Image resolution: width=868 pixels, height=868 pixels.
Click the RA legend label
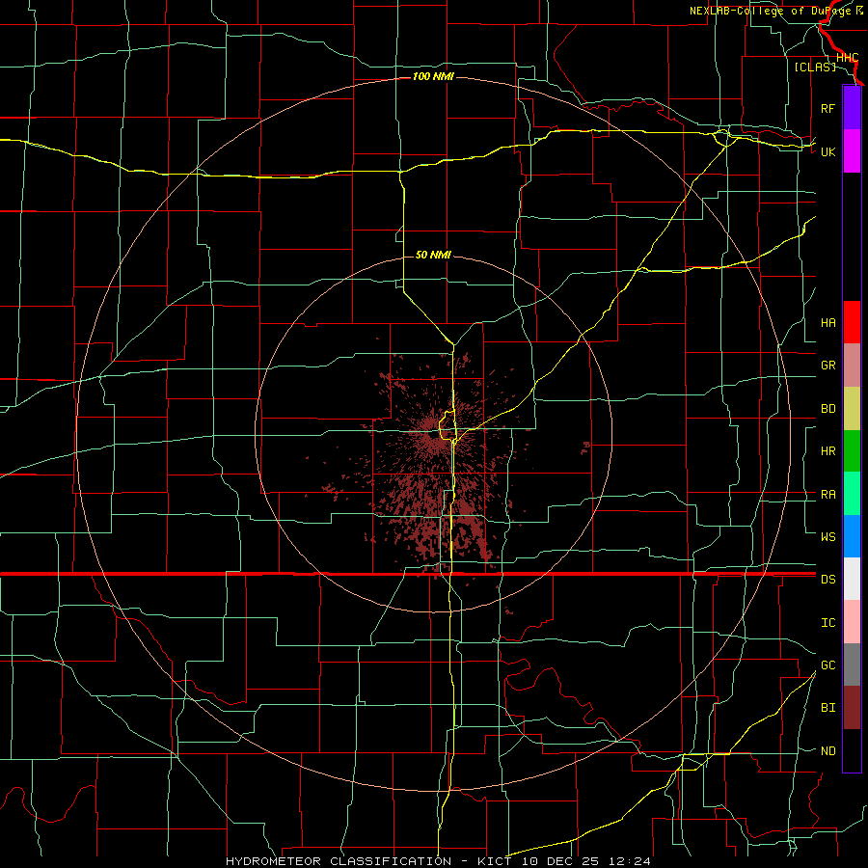point(827,495)
